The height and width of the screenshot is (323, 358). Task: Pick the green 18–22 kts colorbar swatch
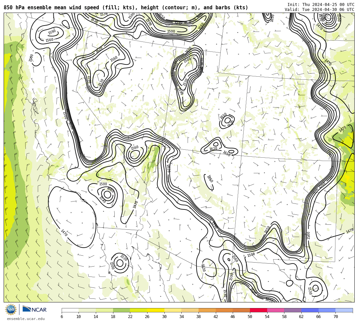(x=121, y=310)
